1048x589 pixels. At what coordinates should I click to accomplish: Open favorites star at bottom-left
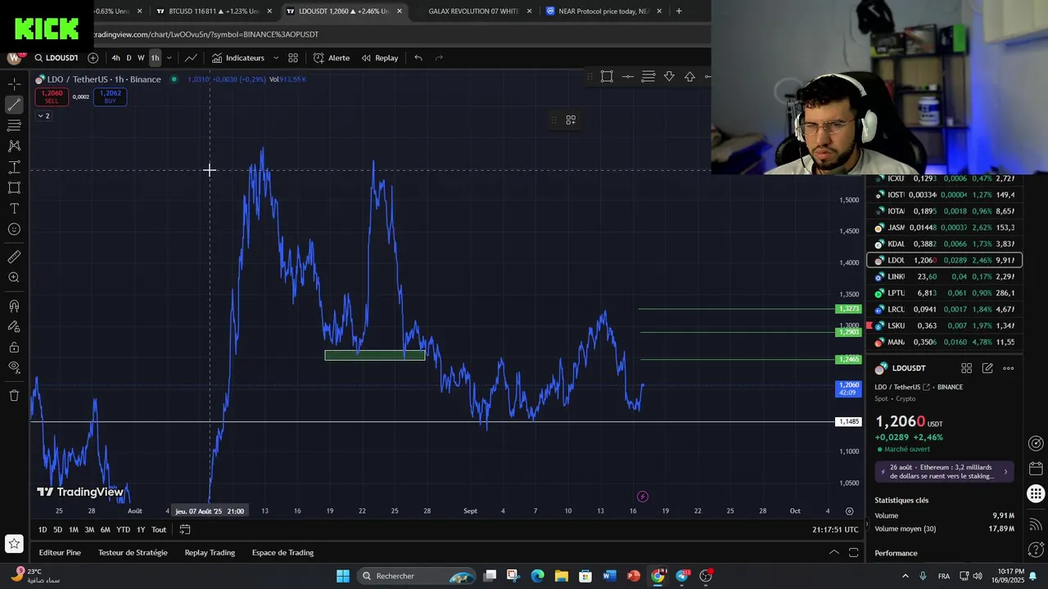14,543
